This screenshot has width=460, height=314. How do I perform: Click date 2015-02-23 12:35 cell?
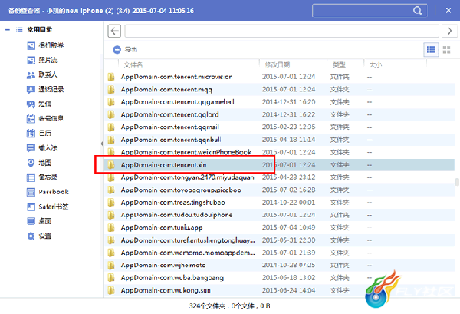[289, 127]
